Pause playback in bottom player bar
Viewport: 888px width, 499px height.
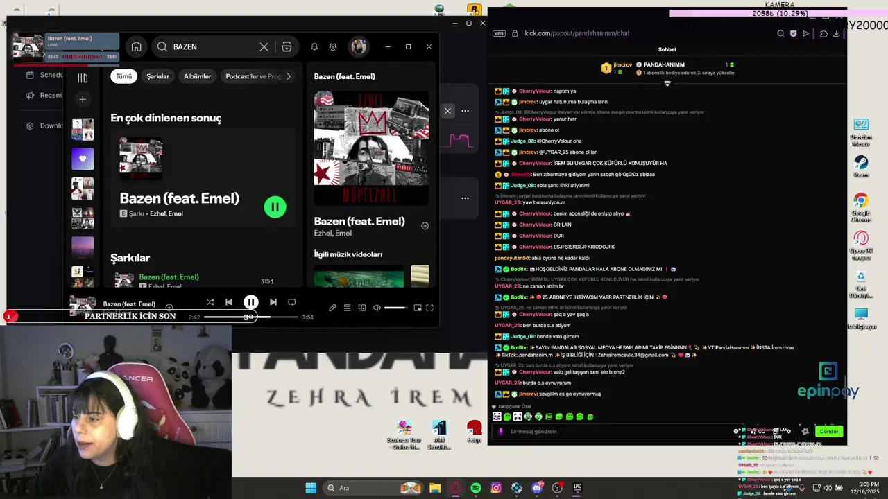251,302
